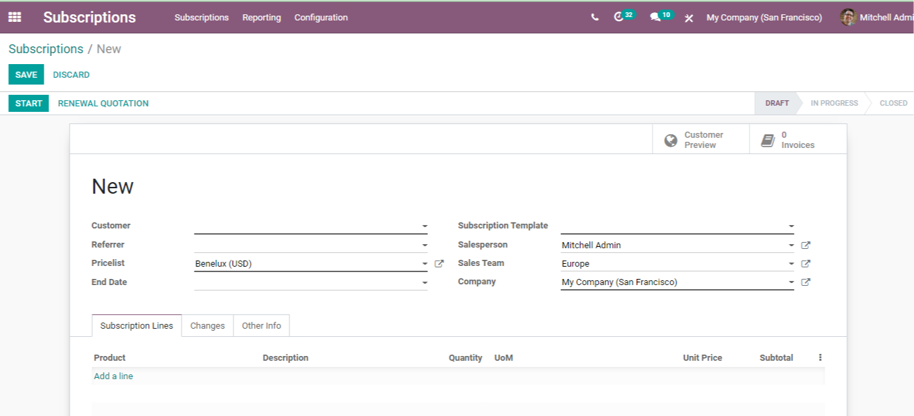Open Company external link icon

(805, 282)
